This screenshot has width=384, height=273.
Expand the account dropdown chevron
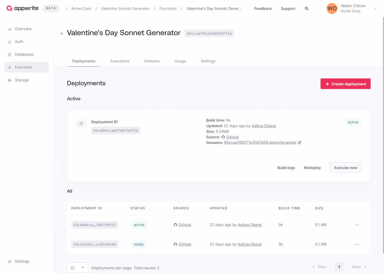(376, 9)
